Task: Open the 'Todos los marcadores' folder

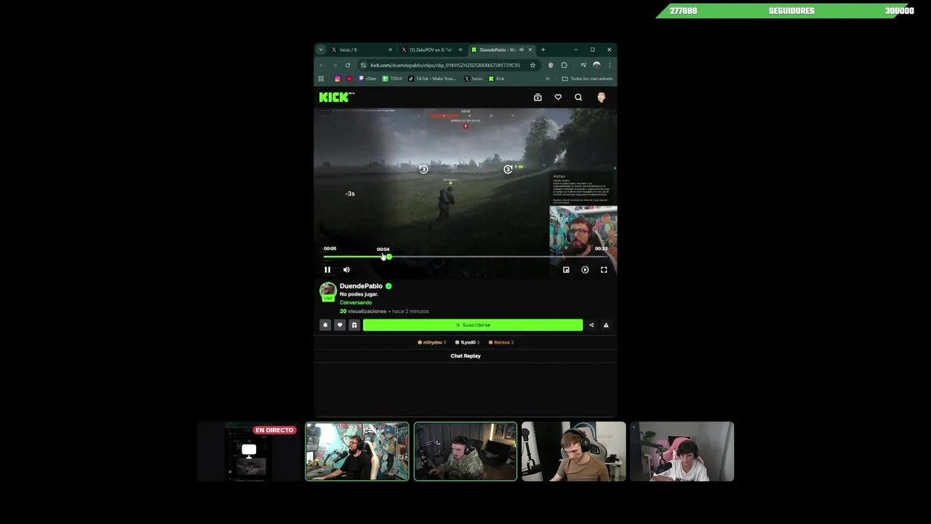Action: click(588, 79)
